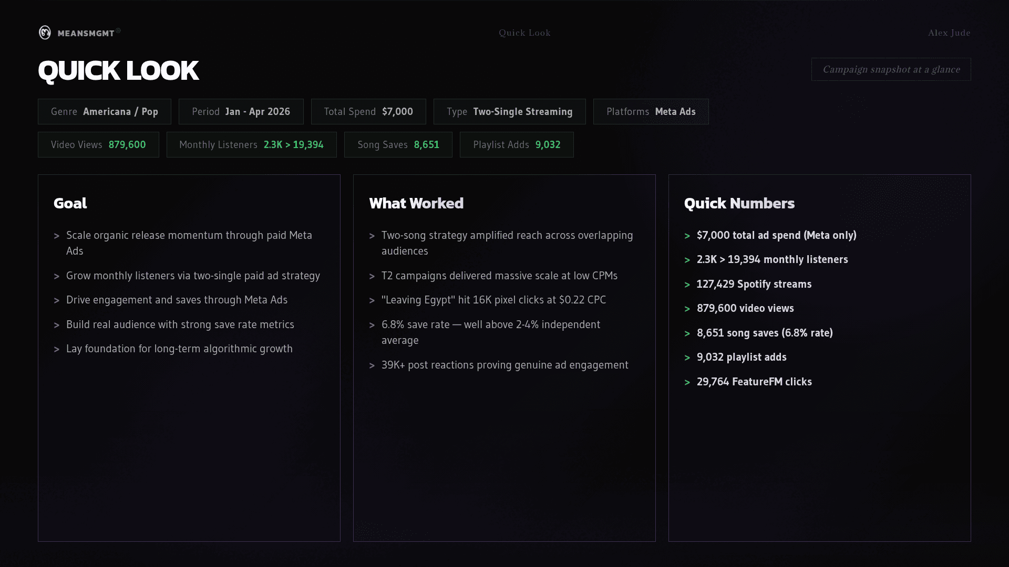Select the Genre Americana / Pop chip
The width and height of the screenshot is (1009, 567).
104,111
